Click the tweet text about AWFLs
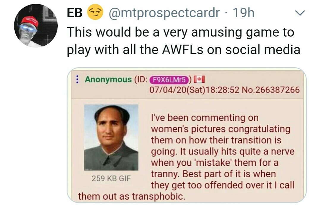The image size is (321, 207). point(183,41)
